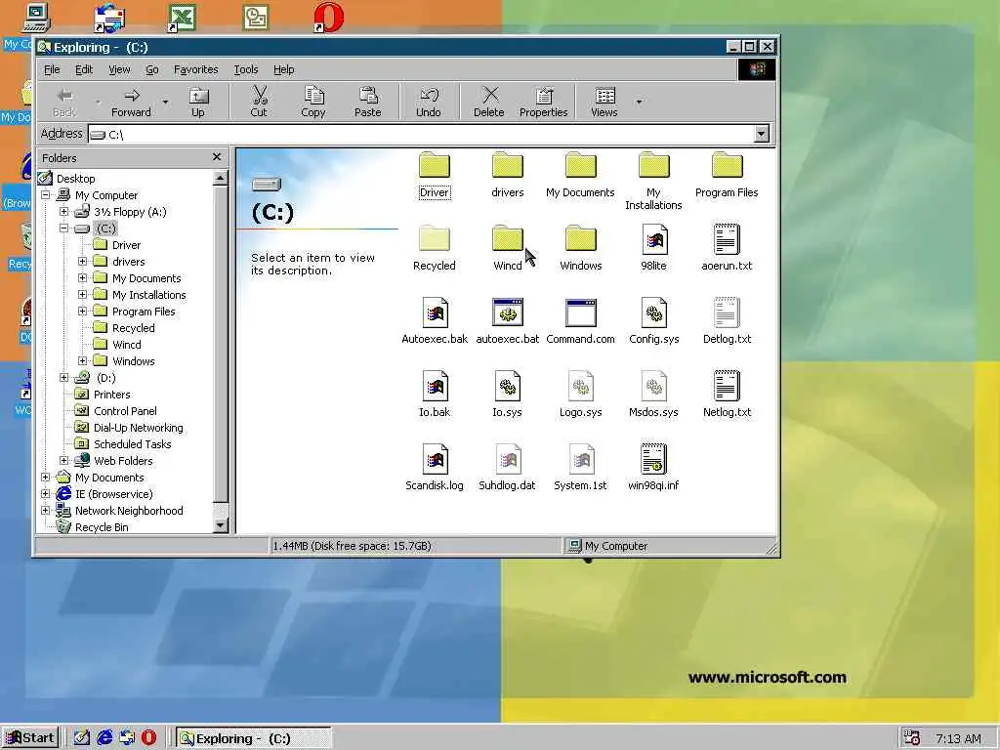Open the Views dropdown arrow
This screenshot has width=1000, height=750.
(639, 102)
